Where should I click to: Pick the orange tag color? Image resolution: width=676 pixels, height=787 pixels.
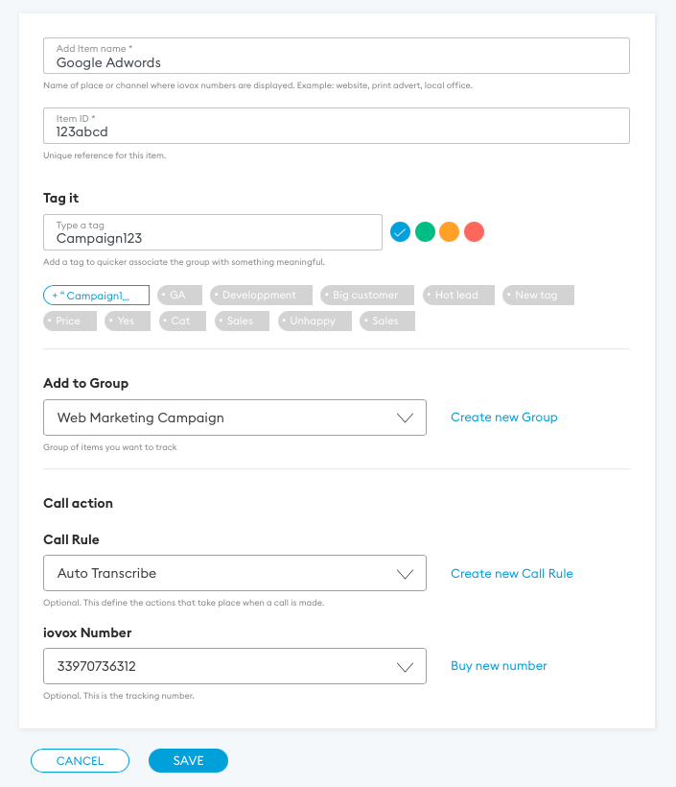(450, 231)
